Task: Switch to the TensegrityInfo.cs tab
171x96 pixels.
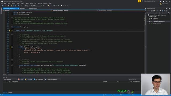Action: point(33,9)
